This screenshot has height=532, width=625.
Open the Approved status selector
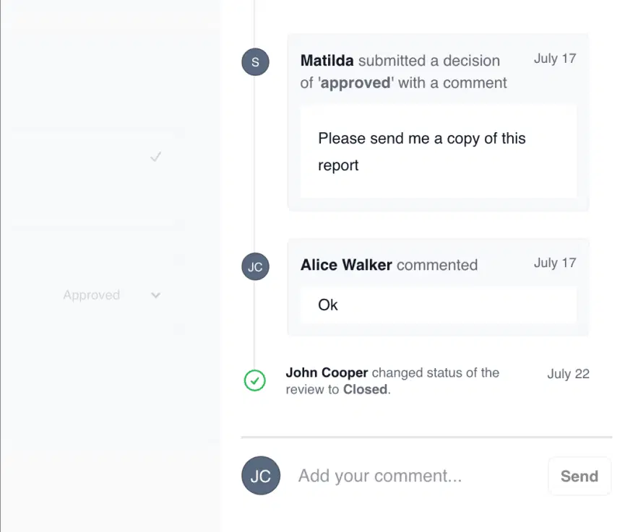click(111, 295)
